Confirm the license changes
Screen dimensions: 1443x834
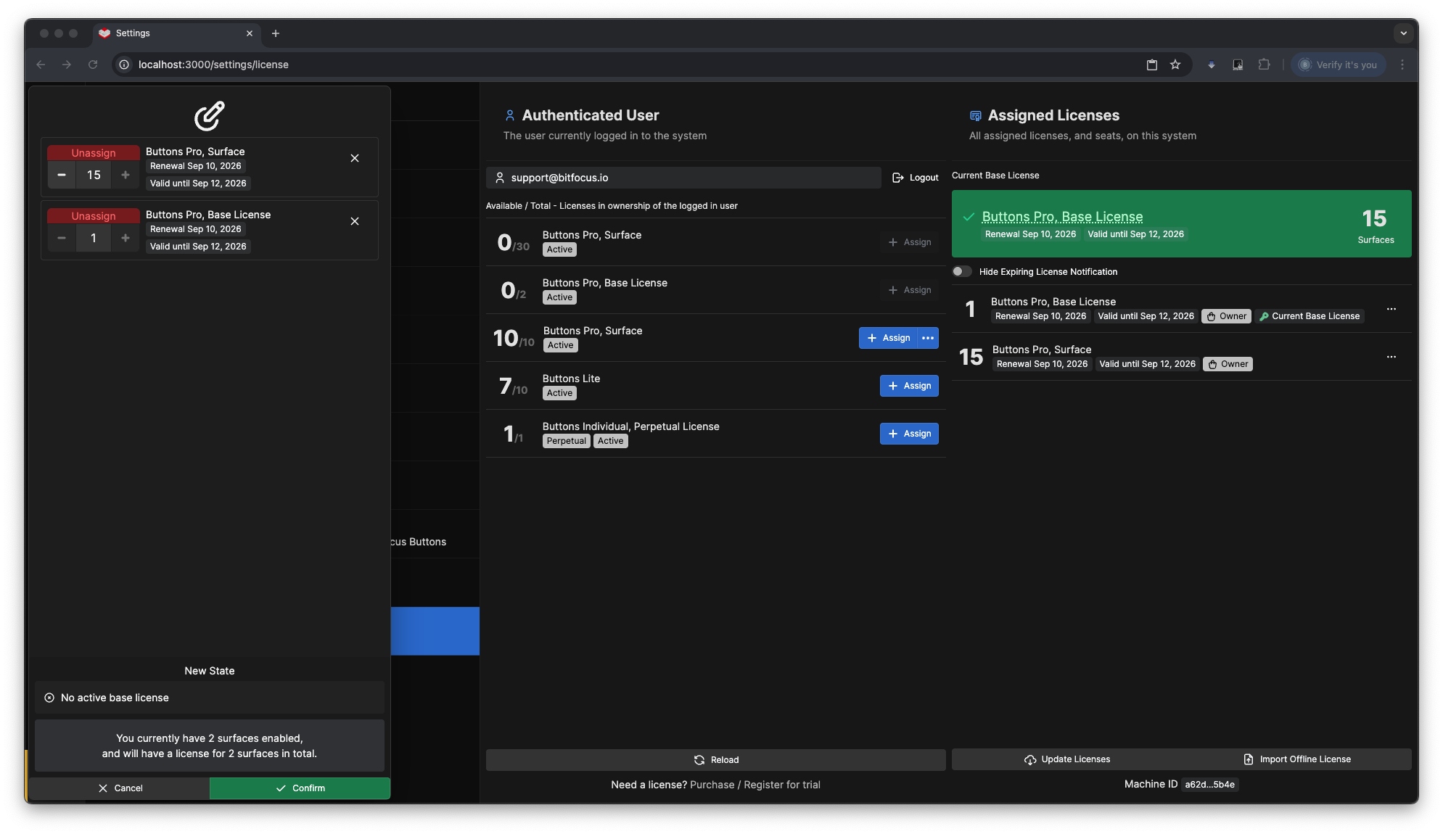point(300,788)
